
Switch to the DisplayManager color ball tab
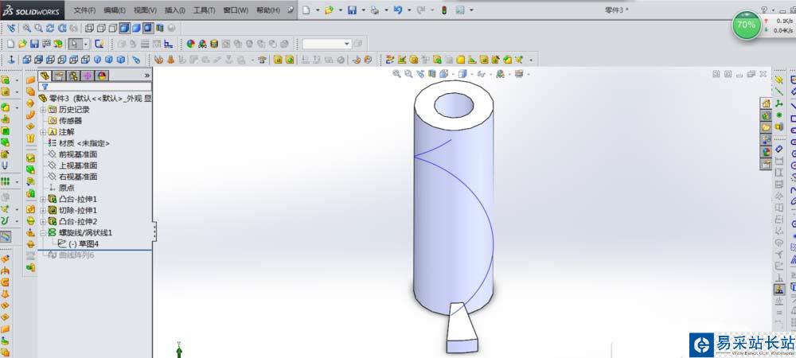point(102,76)
